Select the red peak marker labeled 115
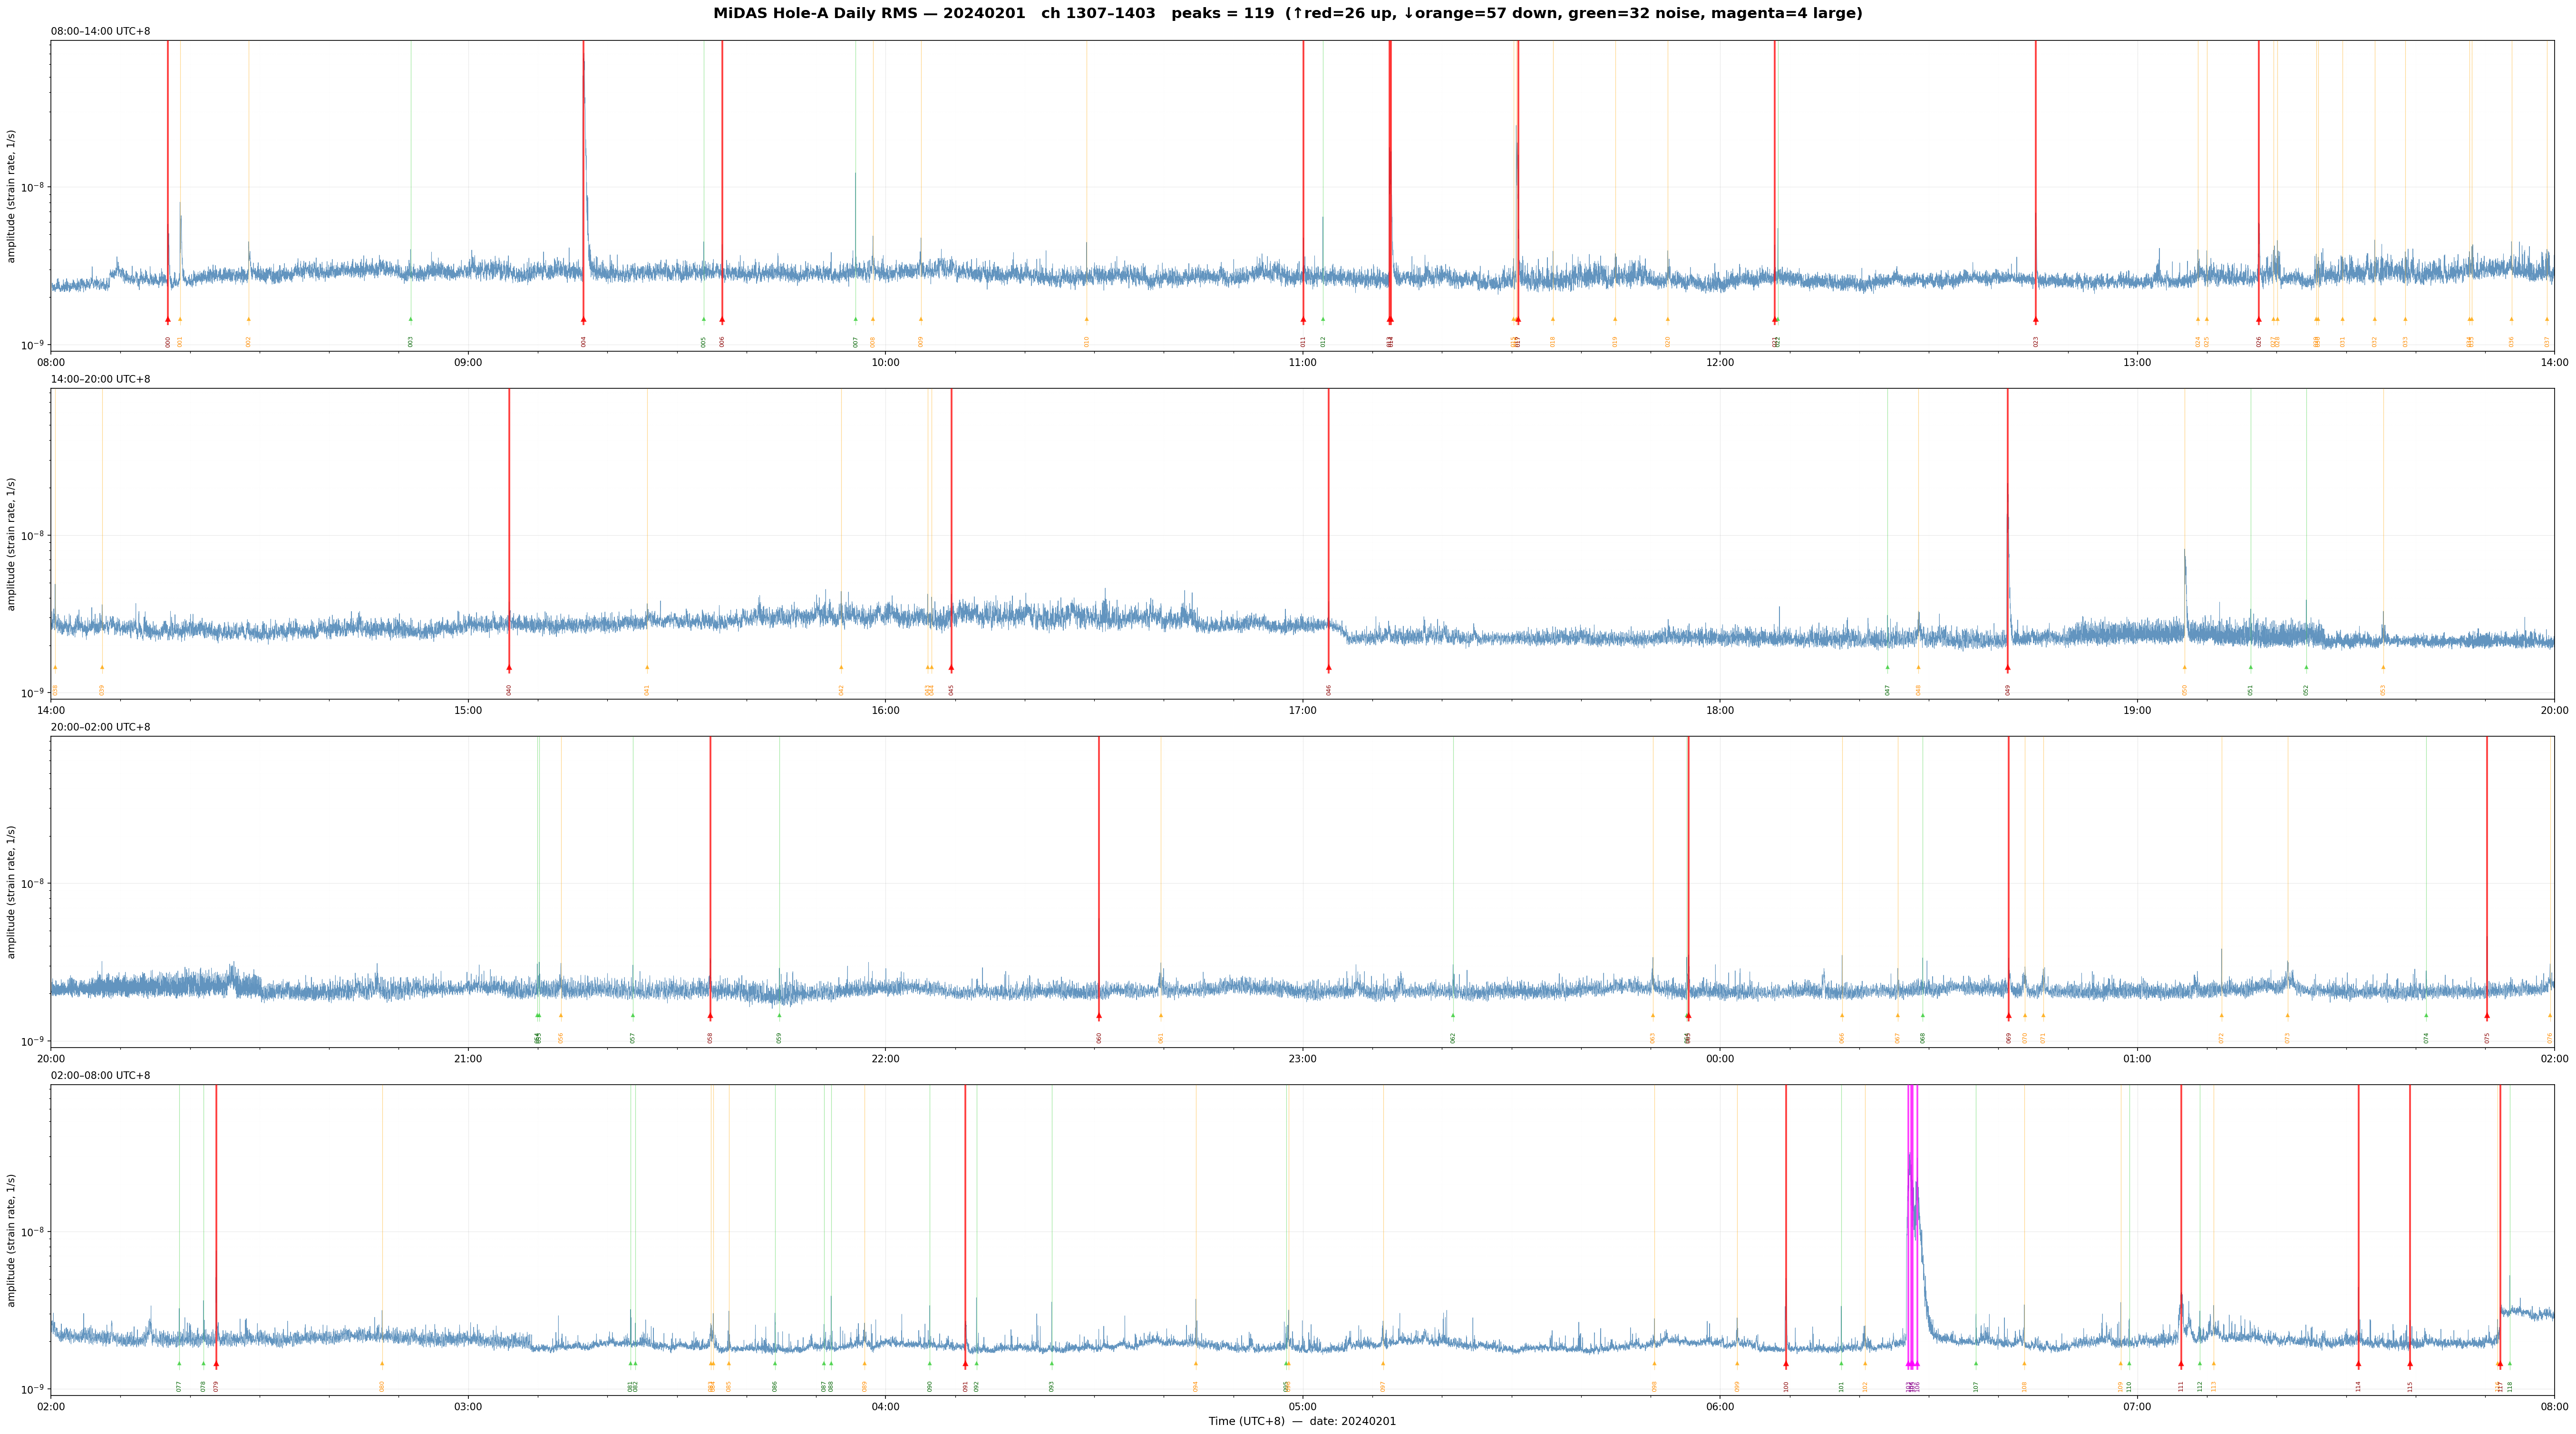 [x=2410, y=1364]
